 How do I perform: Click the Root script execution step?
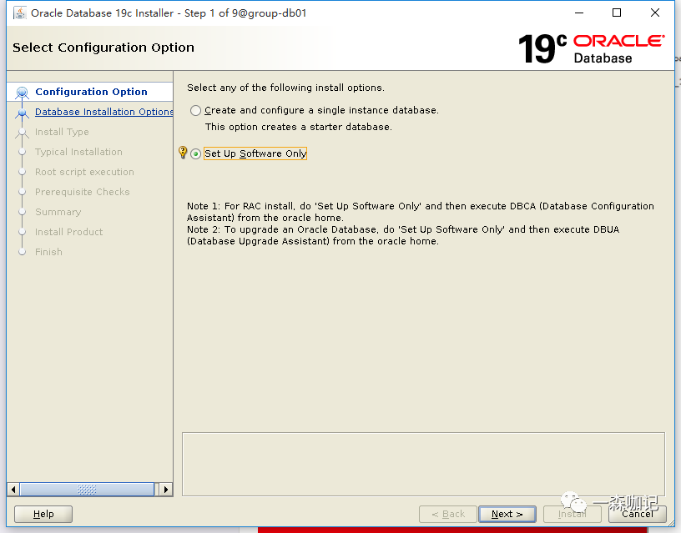pyautogui.click(x=84, y=172)
